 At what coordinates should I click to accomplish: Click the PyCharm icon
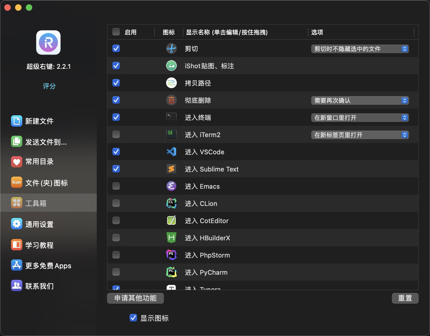pos(171,272)
